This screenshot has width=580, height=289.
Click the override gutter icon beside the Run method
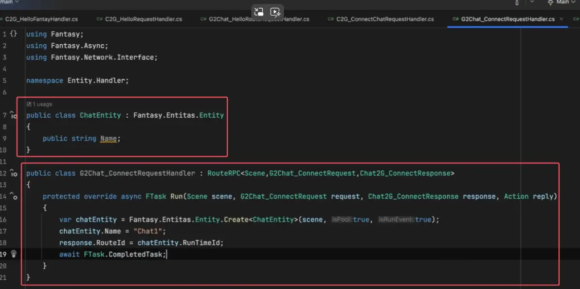[14, 197]
